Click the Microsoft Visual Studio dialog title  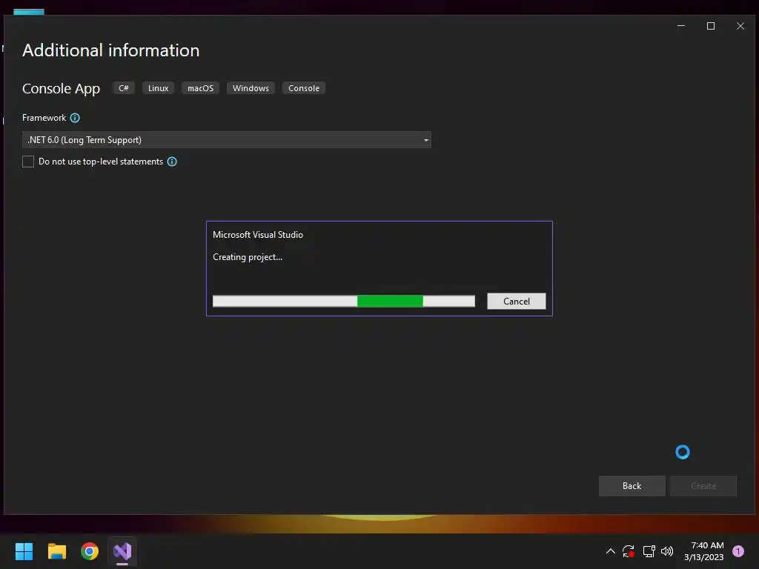[x=257, y=235]
